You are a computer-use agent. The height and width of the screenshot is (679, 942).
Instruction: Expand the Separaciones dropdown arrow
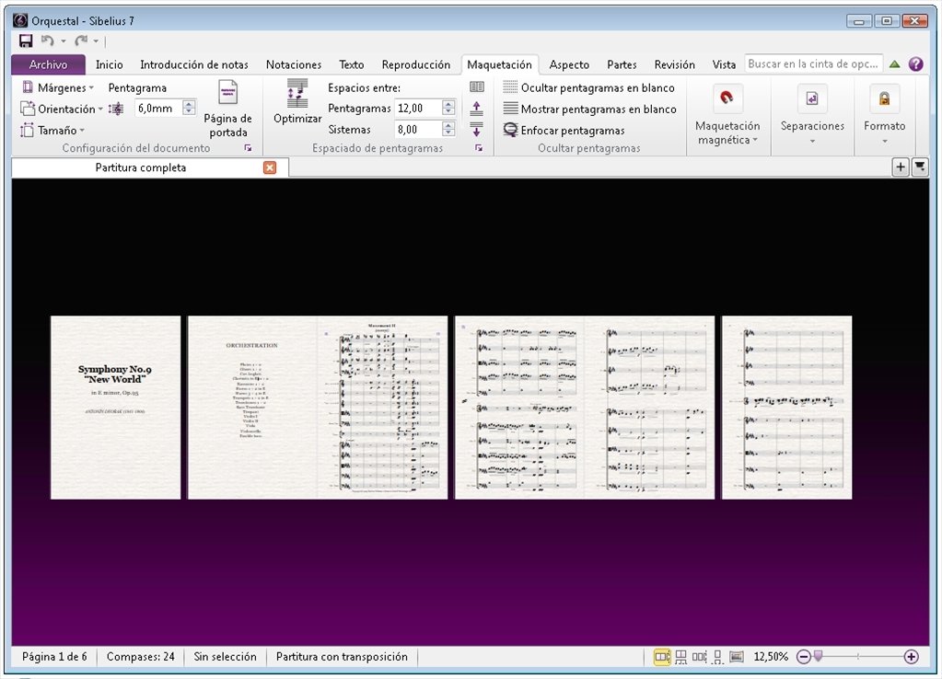[812, 141]
